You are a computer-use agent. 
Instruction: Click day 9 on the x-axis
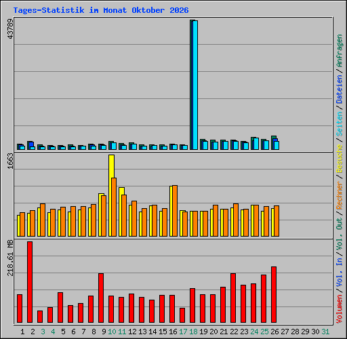(104, 332)
